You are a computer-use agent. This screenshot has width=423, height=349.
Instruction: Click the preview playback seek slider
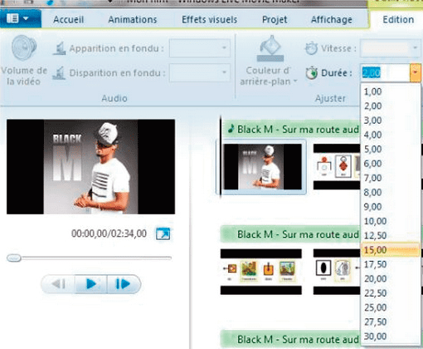90,258
